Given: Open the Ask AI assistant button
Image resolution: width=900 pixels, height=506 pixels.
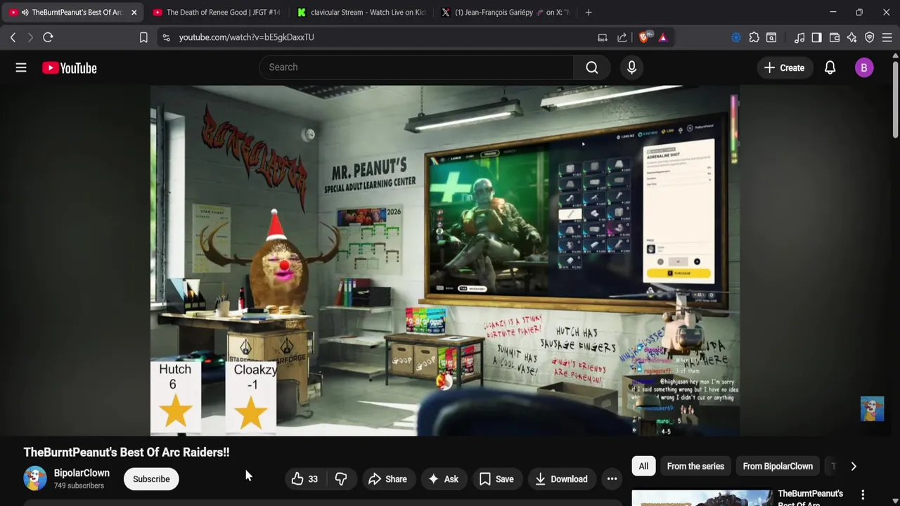Looking at the screenshot, I should 444,479.
